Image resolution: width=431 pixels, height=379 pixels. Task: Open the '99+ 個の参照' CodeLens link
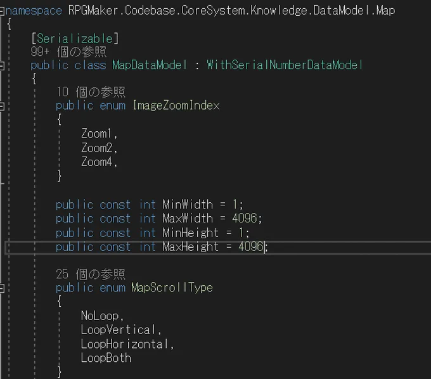click(x=68, y=52)
